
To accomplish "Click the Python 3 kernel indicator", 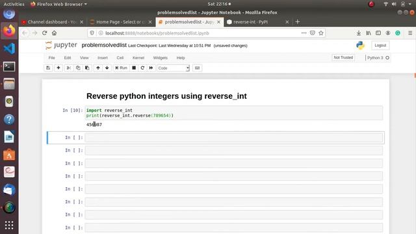I will pos(378,58).
